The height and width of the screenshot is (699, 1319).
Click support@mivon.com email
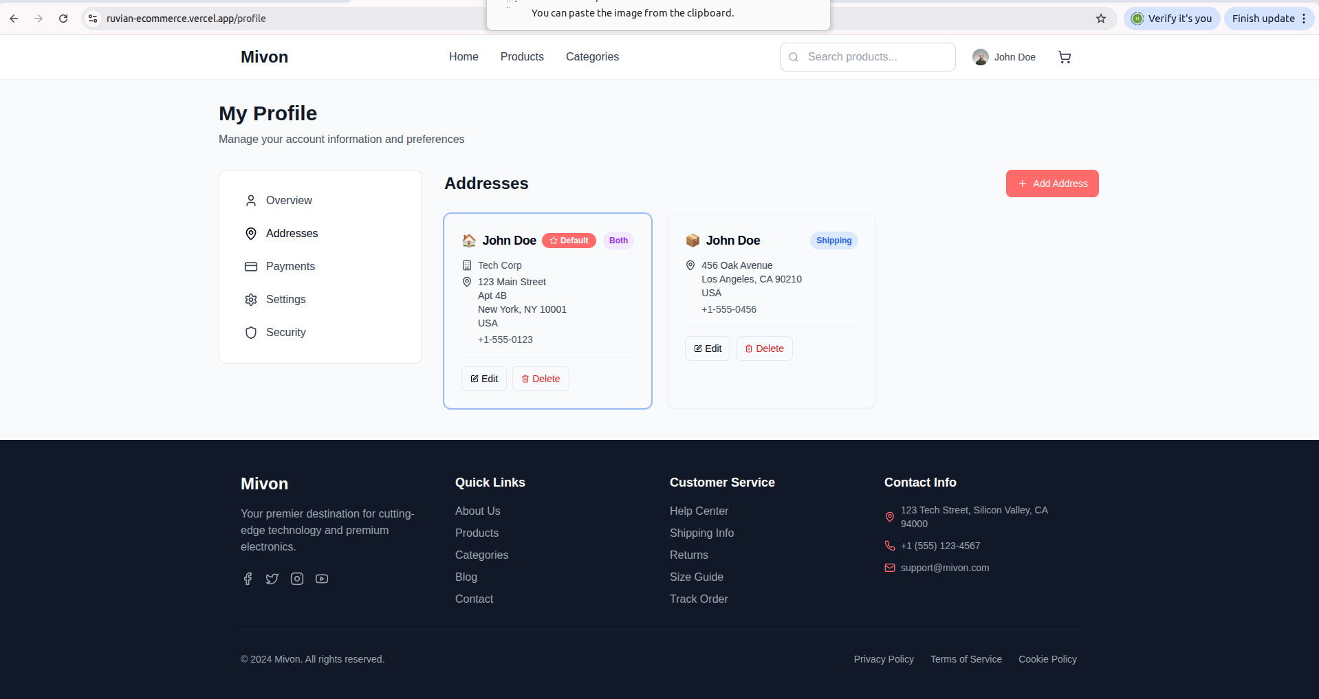pyautogui.click(x=945, y=568)
